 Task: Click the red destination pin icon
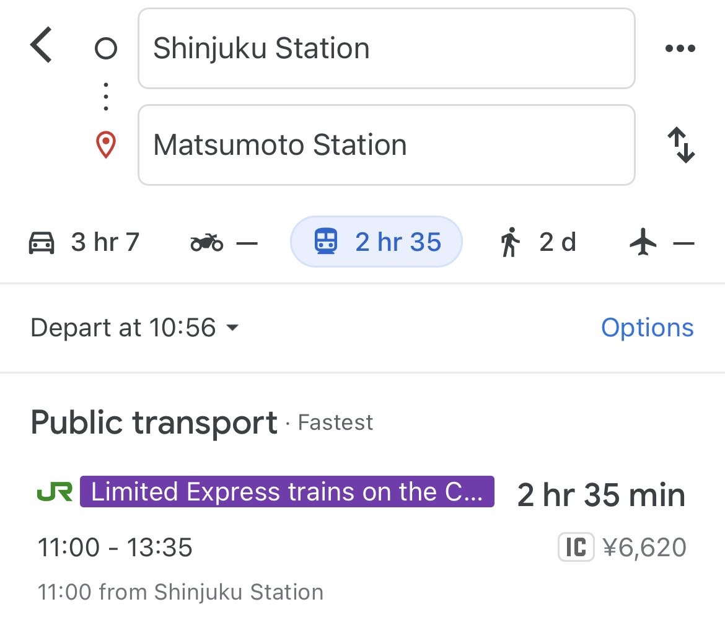coord(106,145)
